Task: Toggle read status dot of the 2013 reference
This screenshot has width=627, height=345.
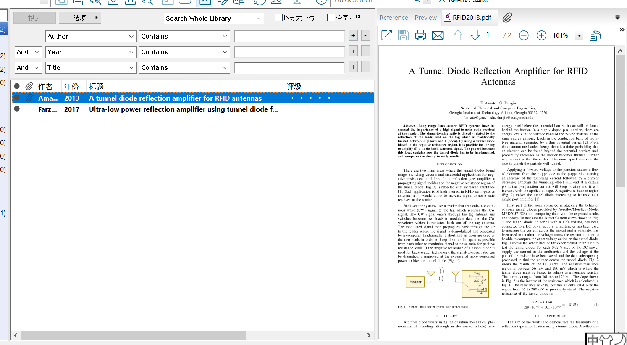Action: point(17,98)
